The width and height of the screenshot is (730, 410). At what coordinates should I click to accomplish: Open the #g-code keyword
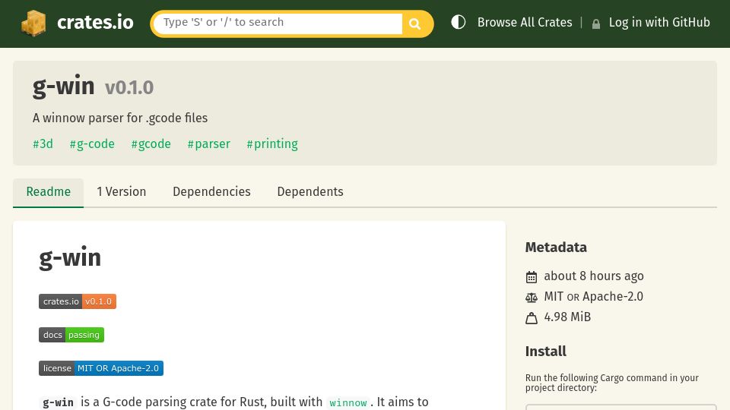pos(92,144)
